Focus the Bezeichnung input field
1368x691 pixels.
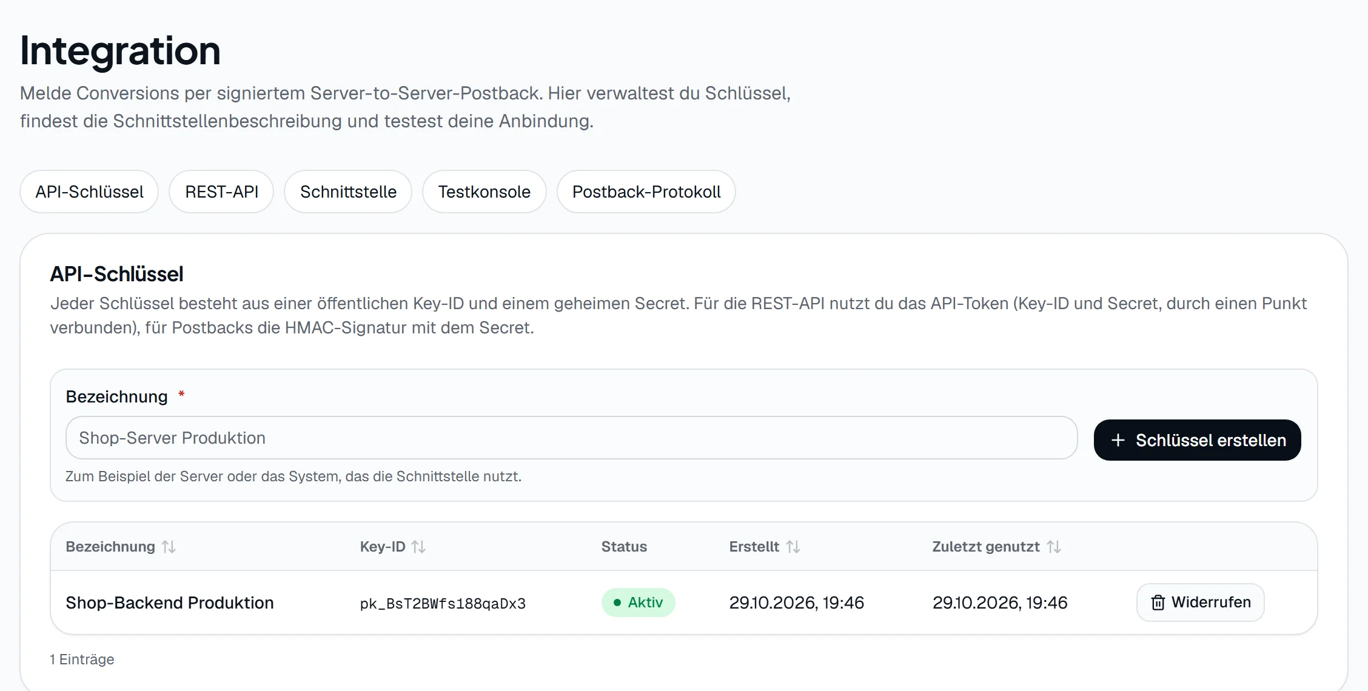[x=571, y=438]
